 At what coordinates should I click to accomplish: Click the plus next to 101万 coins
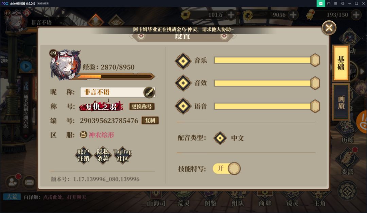coord(231,15)
